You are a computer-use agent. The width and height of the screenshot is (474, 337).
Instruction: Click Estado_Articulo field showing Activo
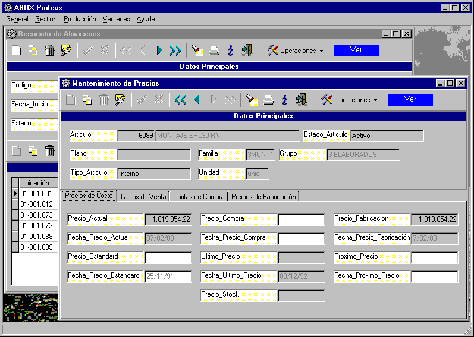(x=387, y=136)
